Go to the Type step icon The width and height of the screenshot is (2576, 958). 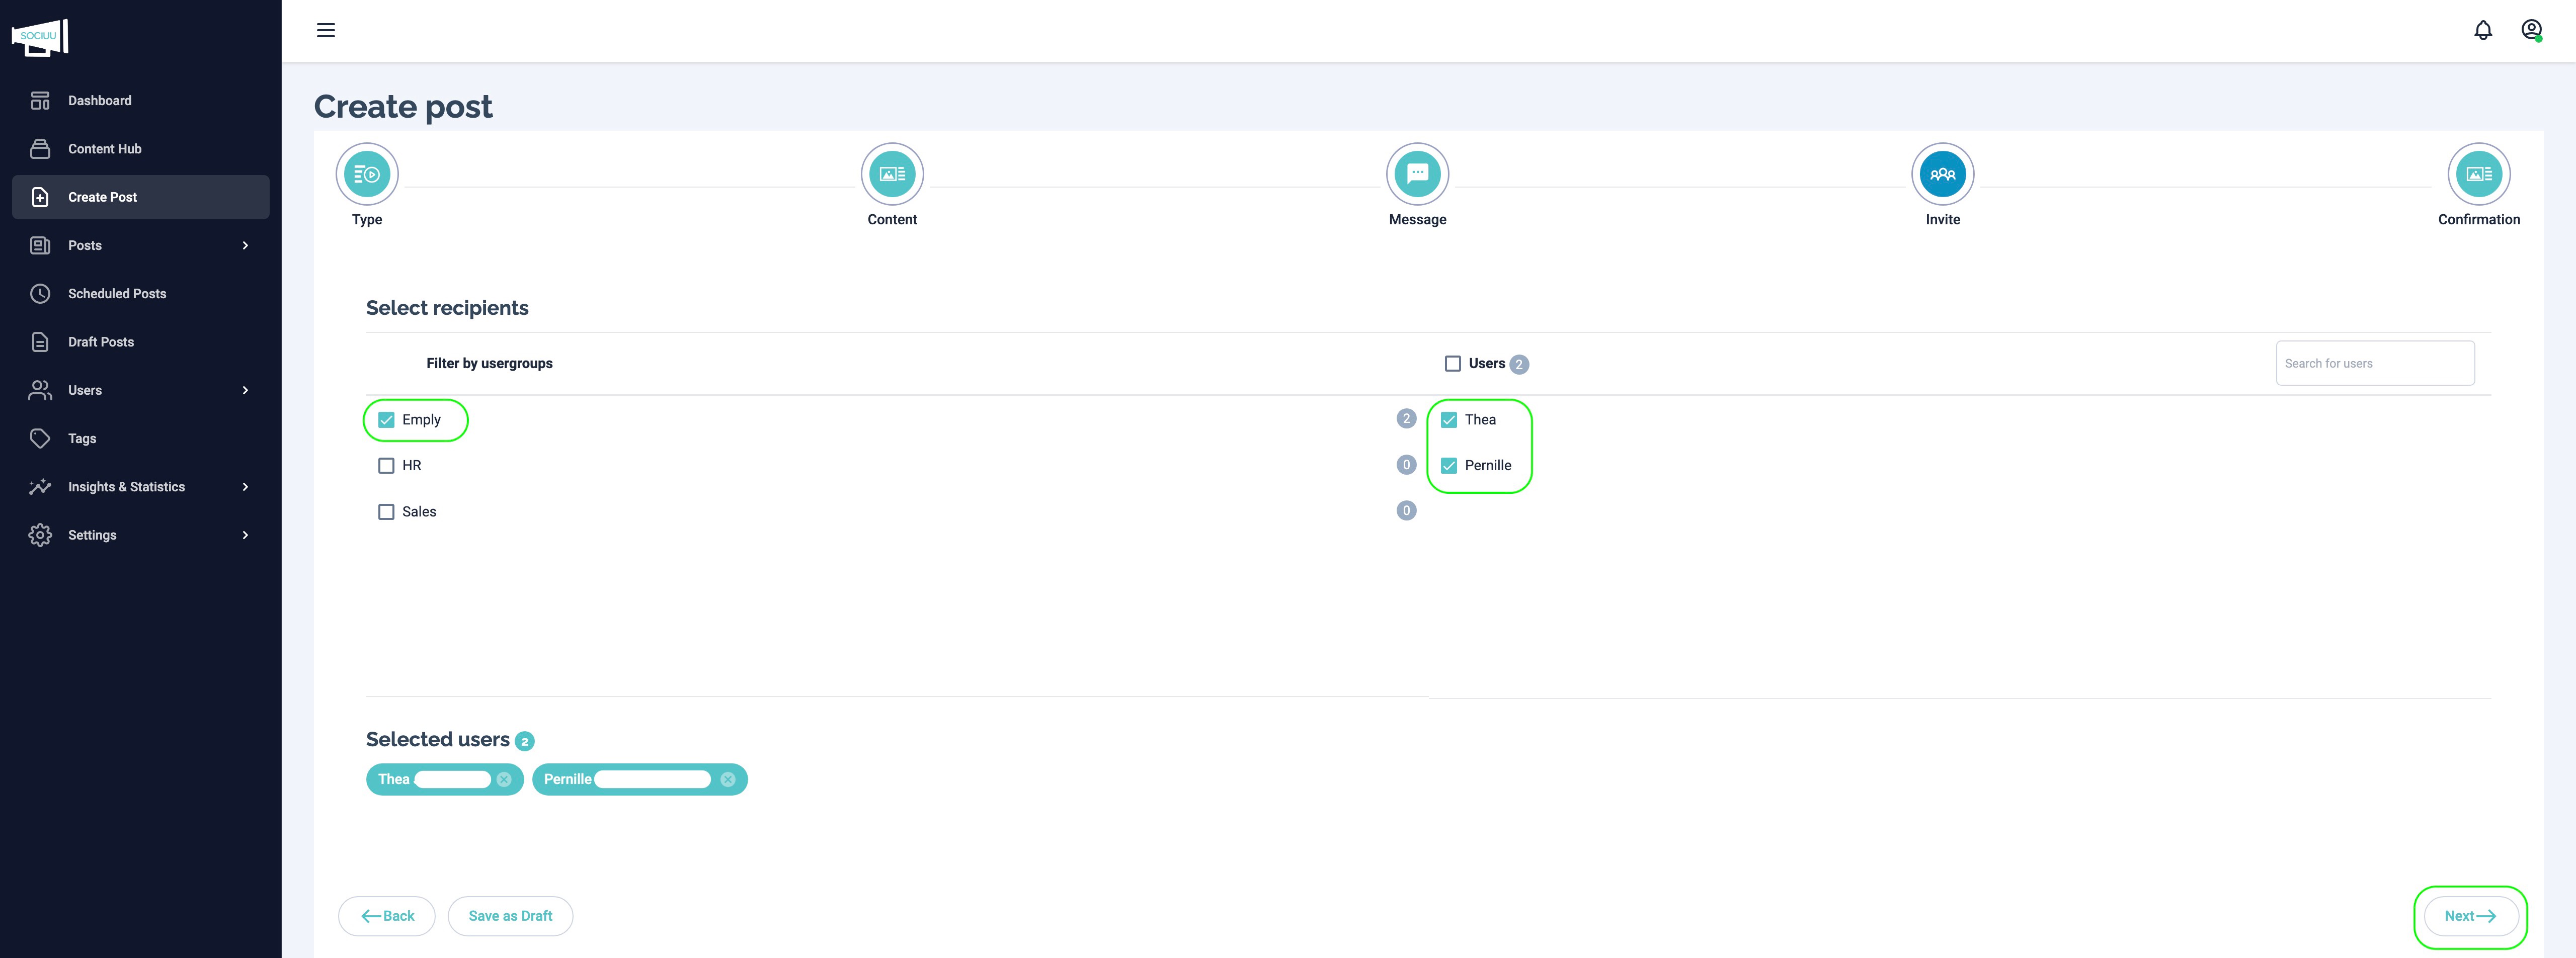(x=367, y=174)
